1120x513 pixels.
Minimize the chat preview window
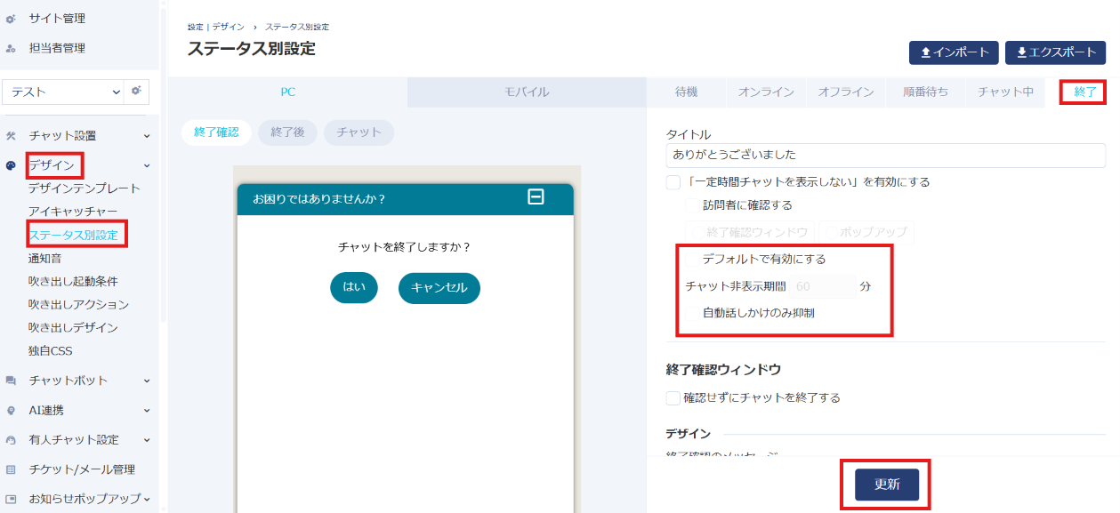pyautogui.click(x=536, y=197)
